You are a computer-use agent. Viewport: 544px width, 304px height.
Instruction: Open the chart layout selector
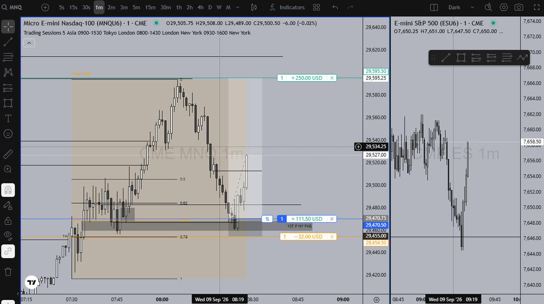click(x=434, y=7)
